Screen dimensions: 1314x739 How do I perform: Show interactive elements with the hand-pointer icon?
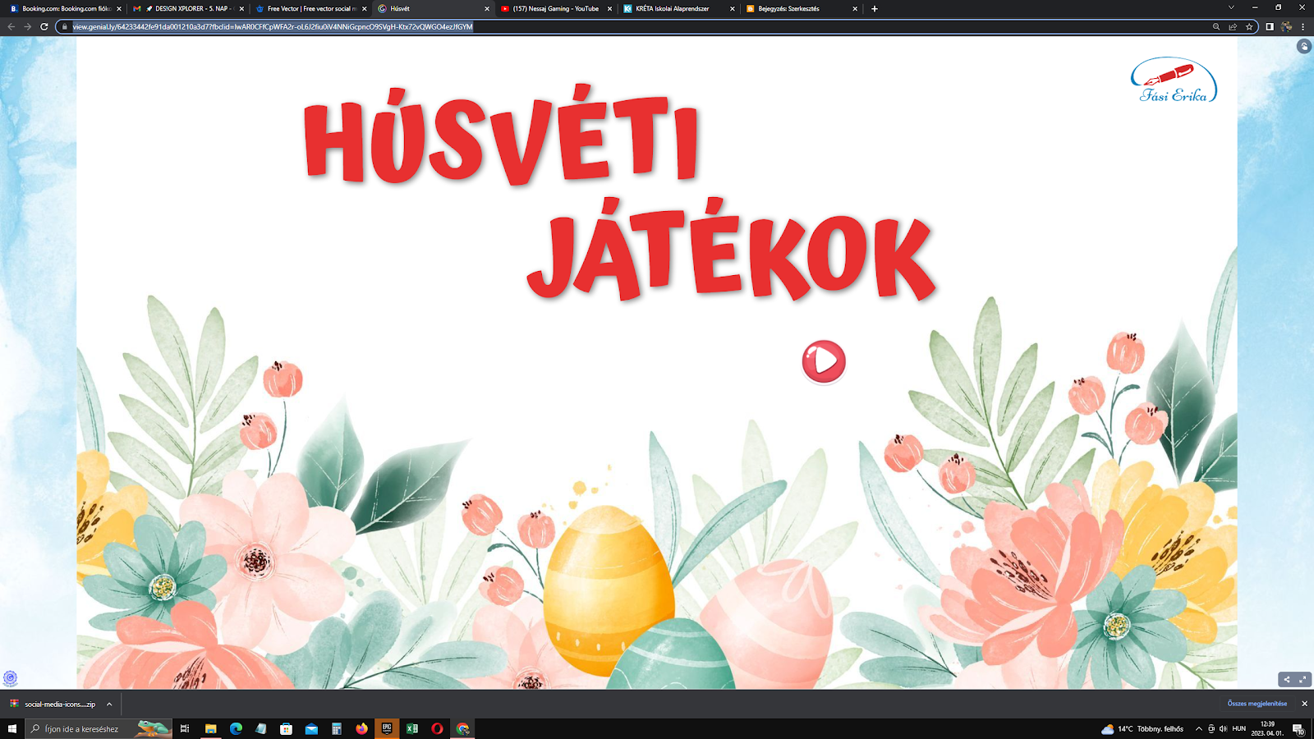[x=1304, y=47]
